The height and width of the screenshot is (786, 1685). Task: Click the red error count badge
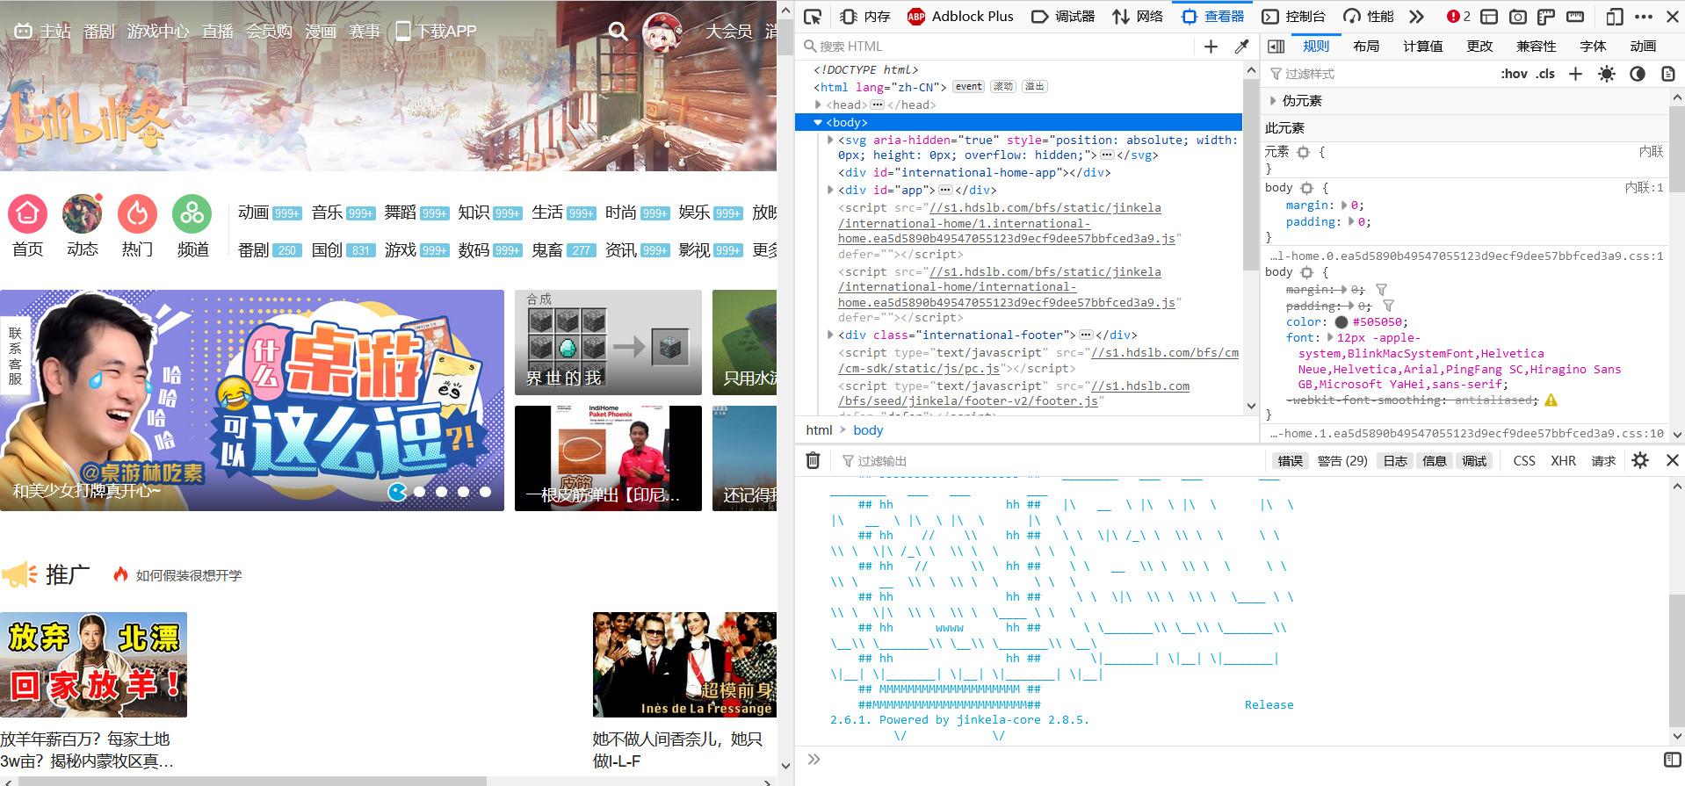pos(1458,17)
